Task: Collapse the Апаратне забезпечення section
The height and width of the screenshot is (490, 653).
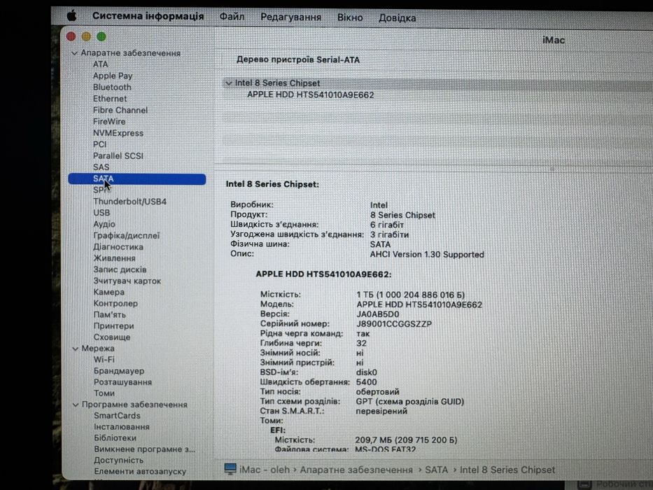Action: [x=75, y=53]
